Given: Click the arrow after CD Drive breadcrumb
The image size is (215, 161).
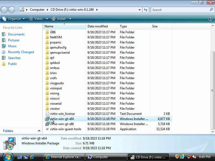Looking at the screenshot, I should (x=97, y=10).
